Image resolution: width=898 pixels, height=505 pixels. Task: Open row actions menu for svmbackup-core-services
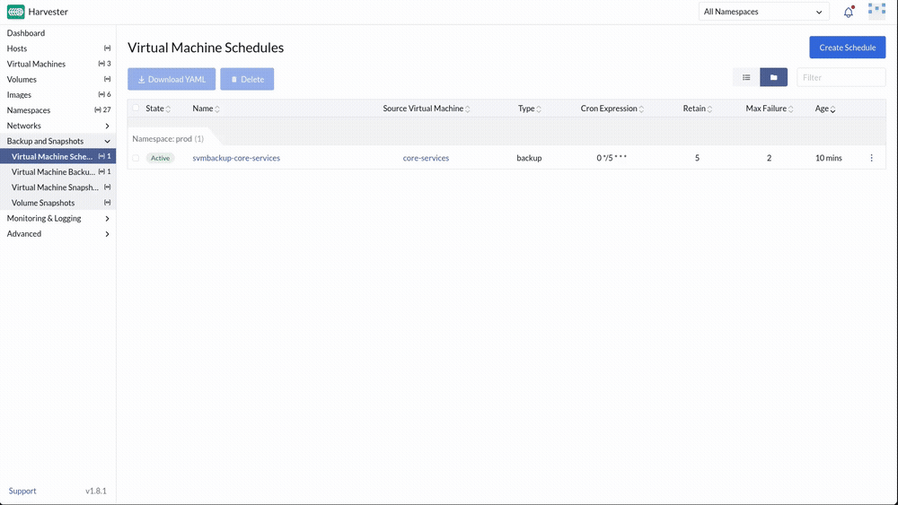click(x=872, y=158)
